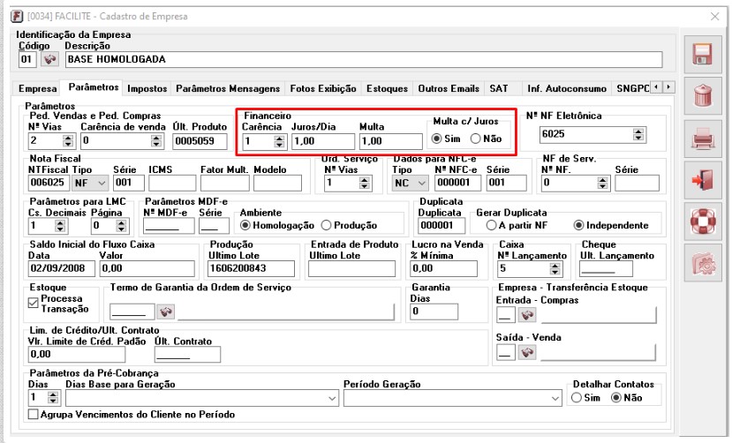This screenshot has width=732, height=443.
Task: Open lookup for Saída - Venda company
Action: point(527,352)
